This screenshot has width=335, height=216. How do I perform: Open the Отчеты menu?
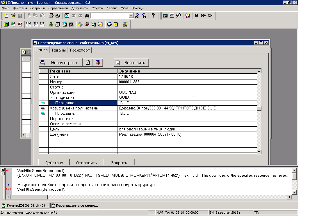coord(97,8)
